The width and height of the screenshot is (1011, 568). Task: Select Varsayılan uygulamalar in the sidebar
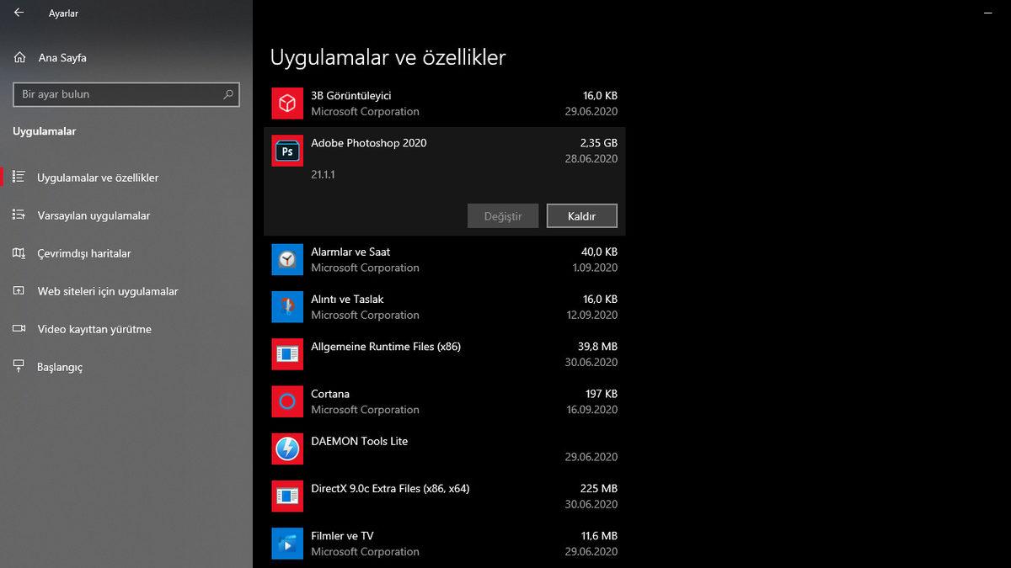click(x=94, y=215)
